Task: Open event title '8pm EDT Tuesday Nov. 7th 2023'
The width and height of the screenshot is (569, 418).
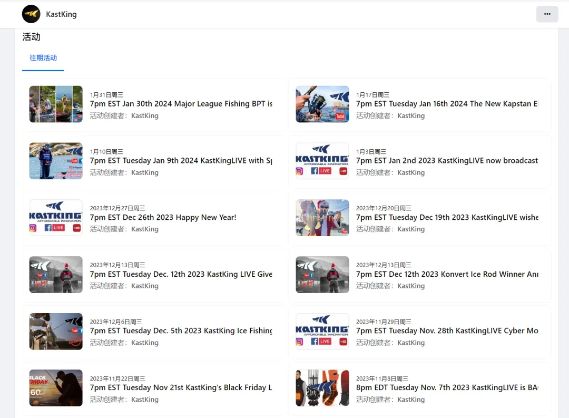Action: click(447, 387)
